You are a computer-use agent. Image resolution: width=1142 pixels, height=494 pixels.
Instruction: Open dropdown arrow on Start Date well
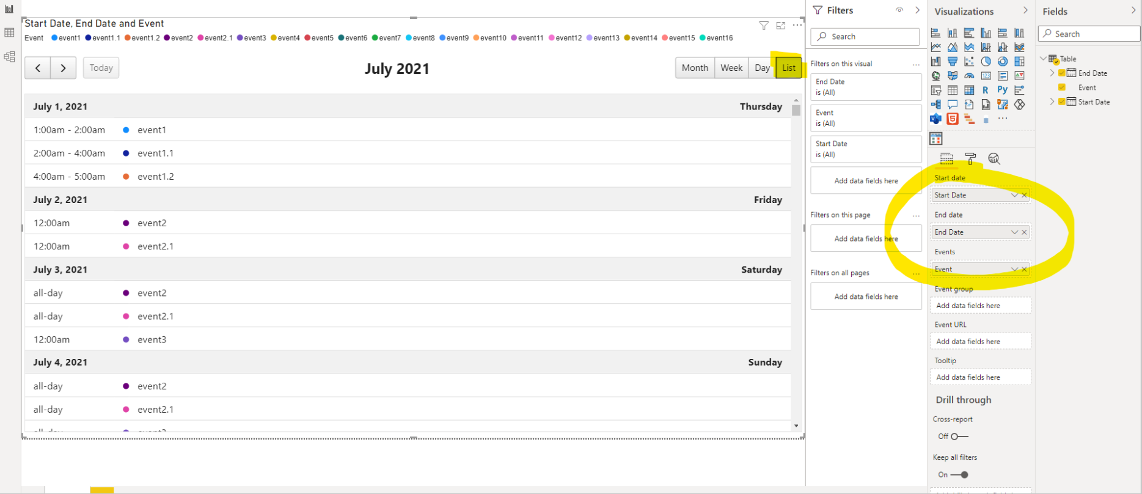pyautogui.click(x=1014, y=195)
